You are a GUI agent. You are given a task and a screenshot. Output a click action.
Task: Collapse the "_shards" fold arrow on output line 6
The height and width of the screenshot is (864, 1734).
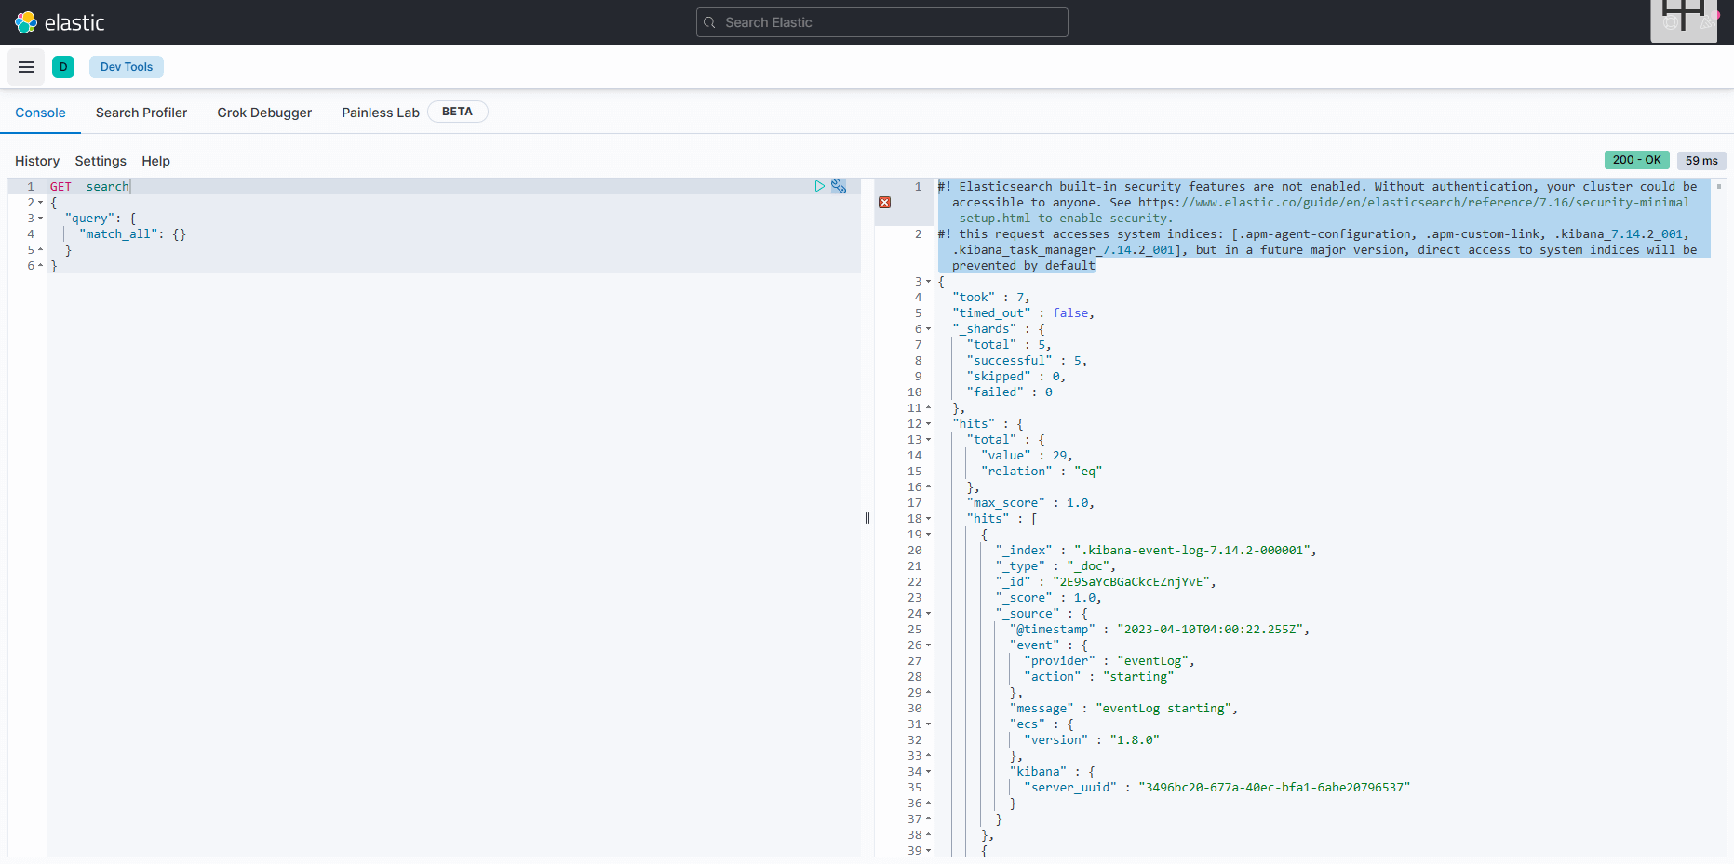click(928, 329)
